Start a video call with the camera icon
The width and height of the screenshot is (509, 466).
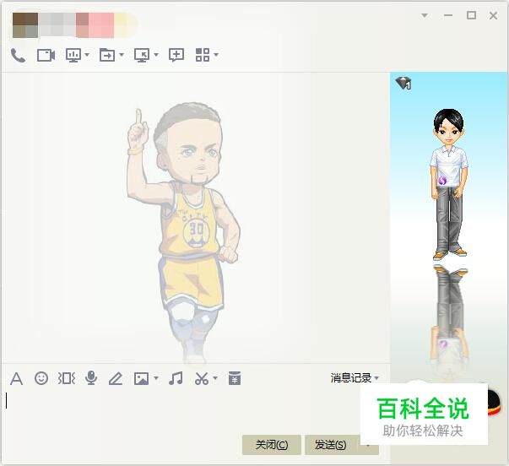pyautogui.click(x=46, y=55)
